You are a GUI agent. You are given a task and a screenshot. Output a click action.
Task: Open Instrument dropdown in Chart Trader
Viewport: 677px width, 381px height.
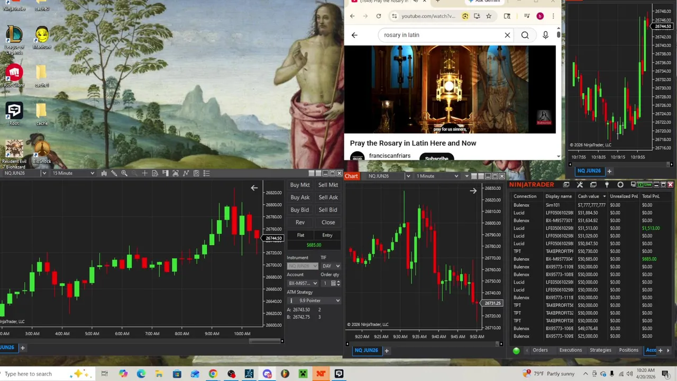pyautogui.click(x=303, y=266)
